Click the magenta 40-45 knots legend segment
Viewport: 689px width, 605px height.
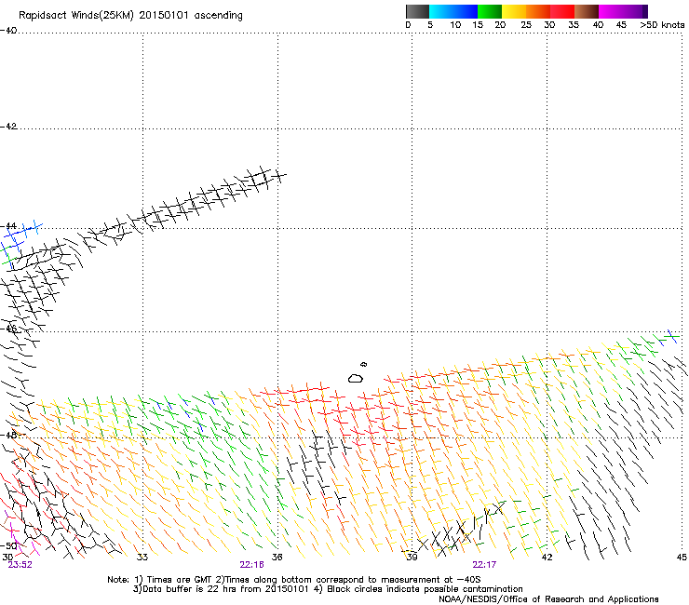(x=611, y=11)
